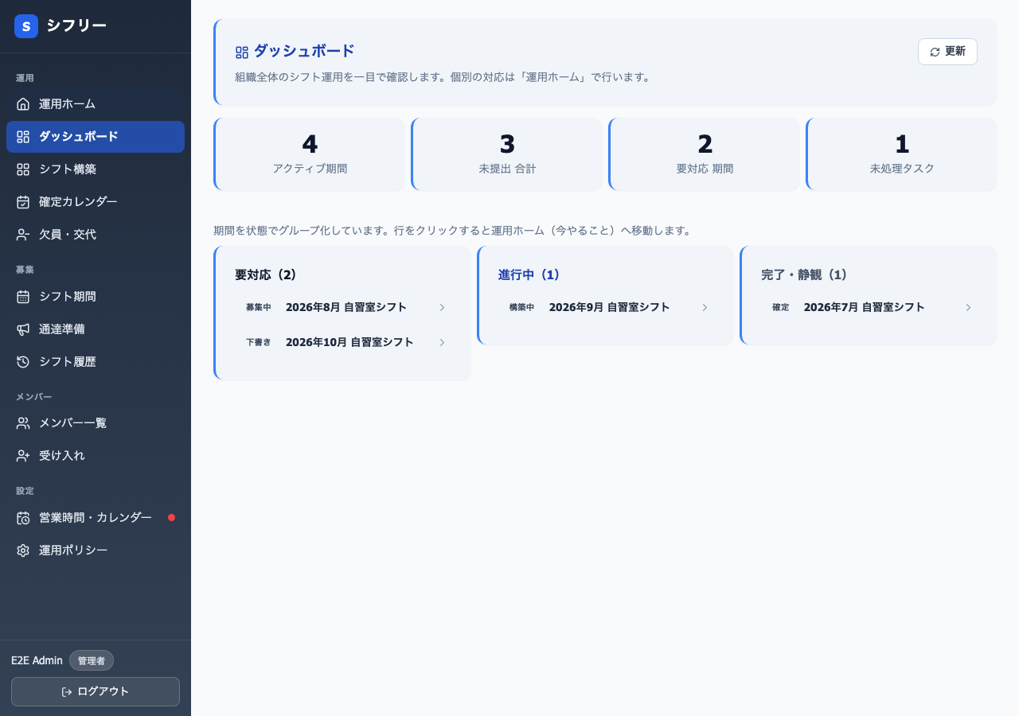The height and width of the screenshot is (716, 1019).
Task: Open 運用ホーム from the sidebar
Action: click(x=96, y=104)
